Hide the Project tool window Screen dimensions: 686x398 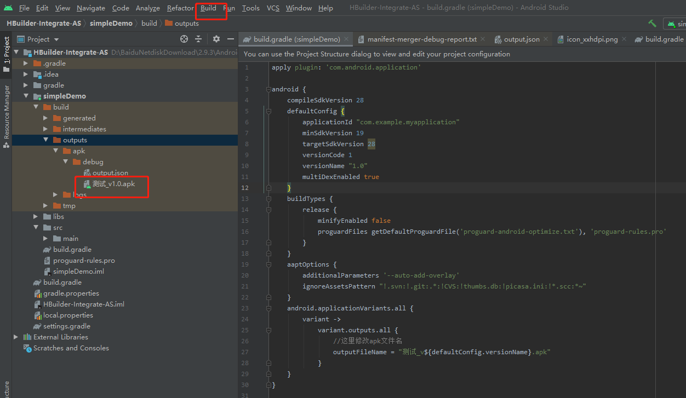pyautogui.click(x=231, y=39)
